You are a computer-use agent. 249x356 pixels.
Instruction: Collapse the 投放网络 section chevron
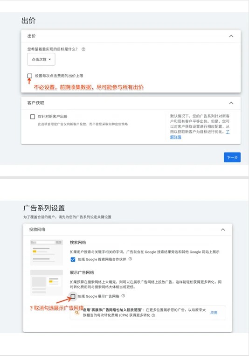click(x=223, y=230)
